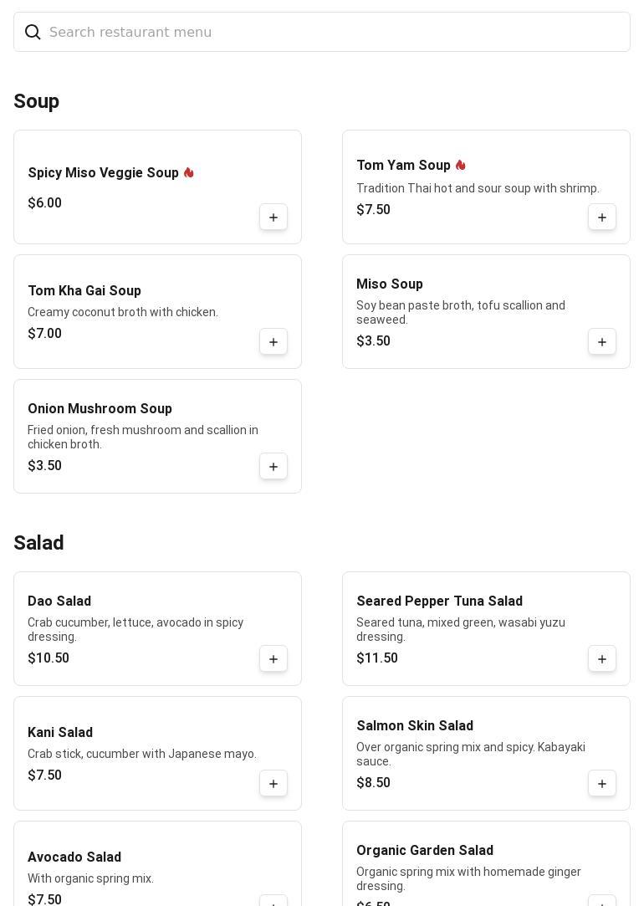Open Tom Yam Soup details

(x=403, y=166)
